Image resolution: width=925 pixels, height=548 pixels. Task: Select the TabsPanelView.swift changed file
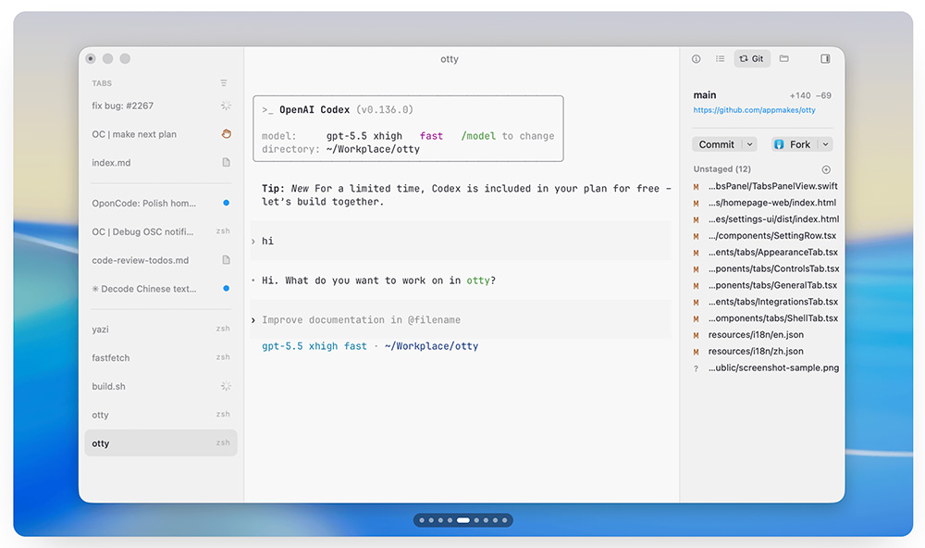click(766, 186)
